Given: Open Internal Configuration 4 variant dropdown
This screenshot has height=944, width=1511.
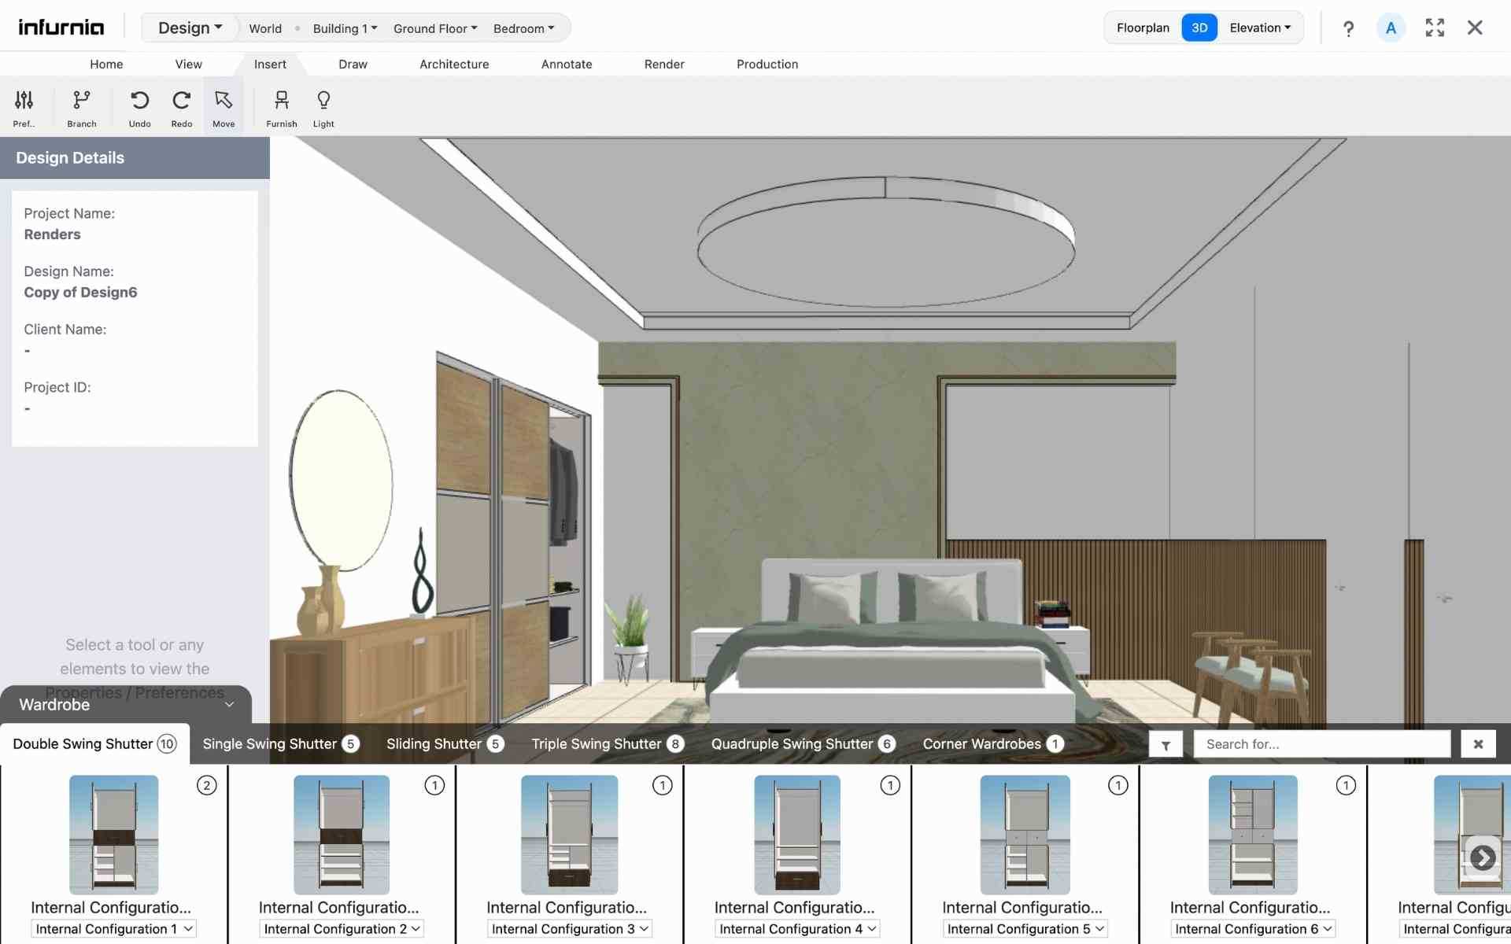Looking at the screenshot, I should click(797, 929).
